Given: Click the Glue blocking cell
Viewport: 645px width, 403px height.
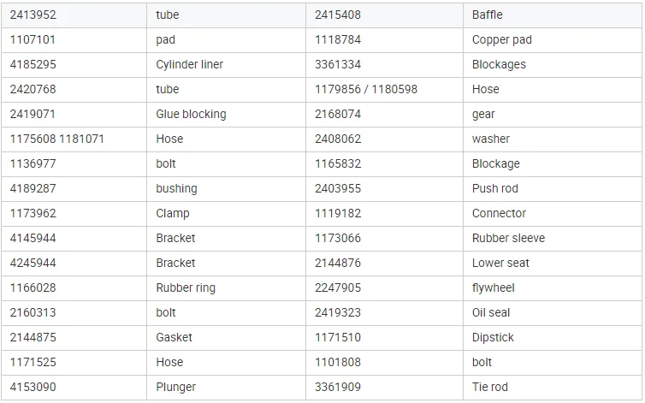Looking at the screenshot, I should coord(191,114).
